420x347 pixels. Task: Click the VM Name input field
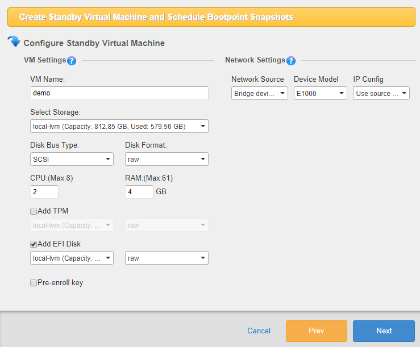tap(119, 93)
